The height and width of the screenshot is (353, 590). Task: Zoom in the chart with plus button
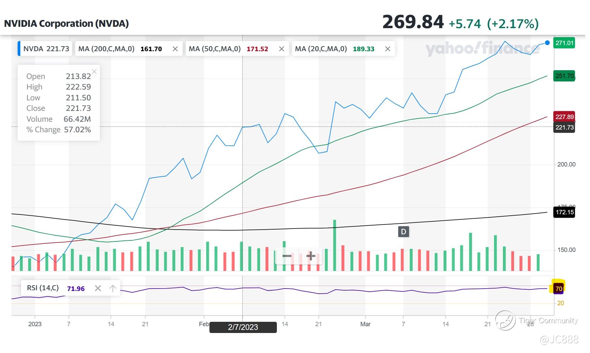click(311, 256)
